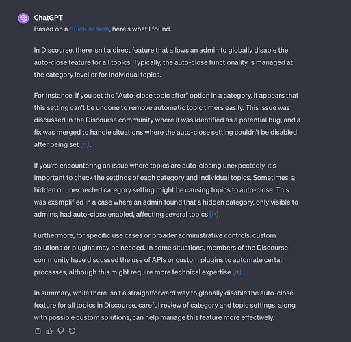
Task: Click the ChatGPT purple avatar icon
Action: coord(23,18)
